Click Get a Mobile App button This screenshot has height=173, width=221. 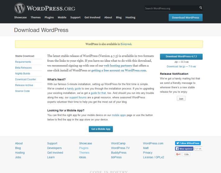(101, 129)
